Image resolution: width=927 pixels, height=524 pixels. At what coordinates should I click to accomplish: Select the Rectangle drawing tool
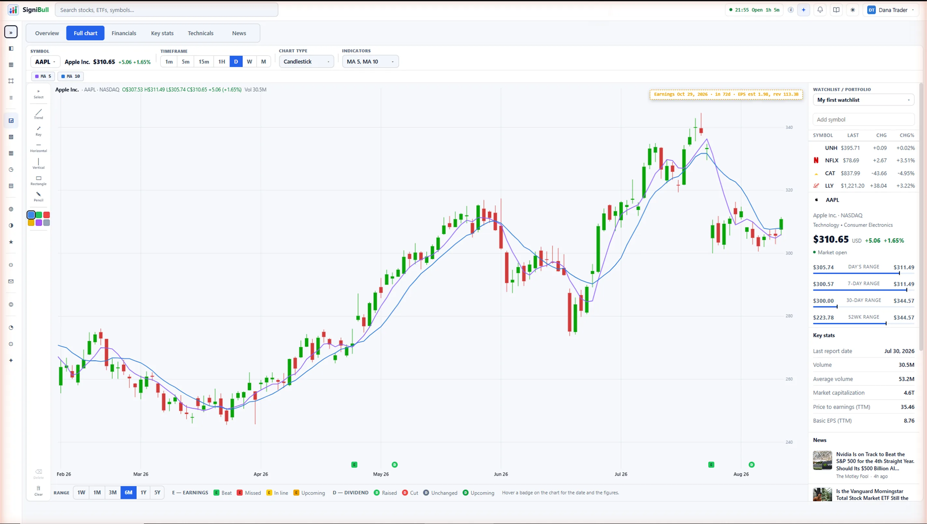pyautogui.click(x=38, y=181)
